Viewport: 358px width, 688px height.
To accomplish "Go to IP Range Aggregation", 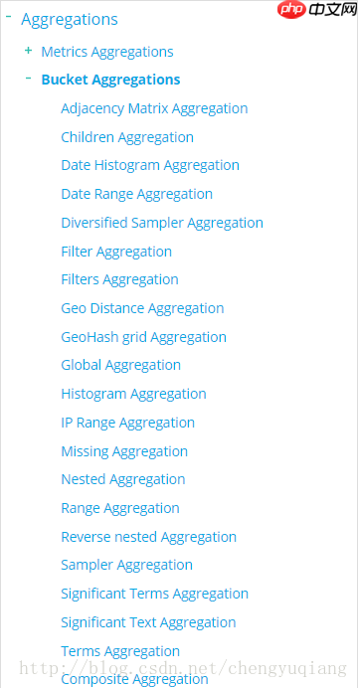I will 127,423.
